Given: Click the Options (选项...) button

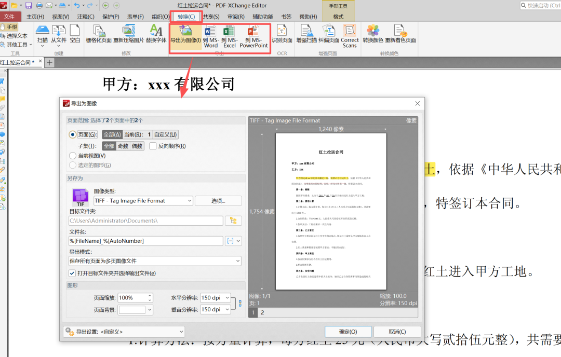Looking at the screenshot, I should click(x=218, y=201).
